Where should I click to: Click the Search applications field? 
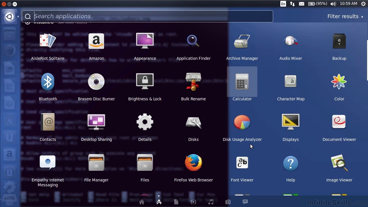click(147, 16)
